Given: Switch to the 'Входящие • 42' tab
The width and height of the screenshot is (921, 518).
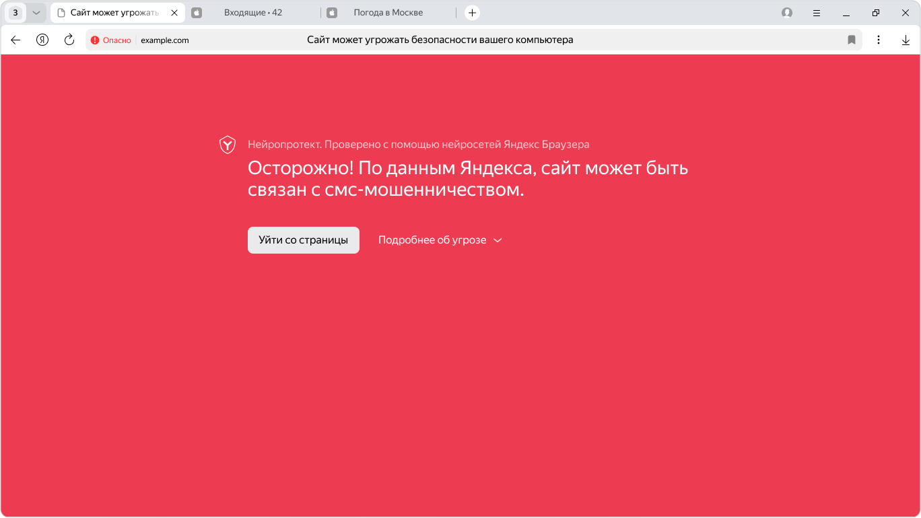Looking at the screenshot, I should [253, 13].
